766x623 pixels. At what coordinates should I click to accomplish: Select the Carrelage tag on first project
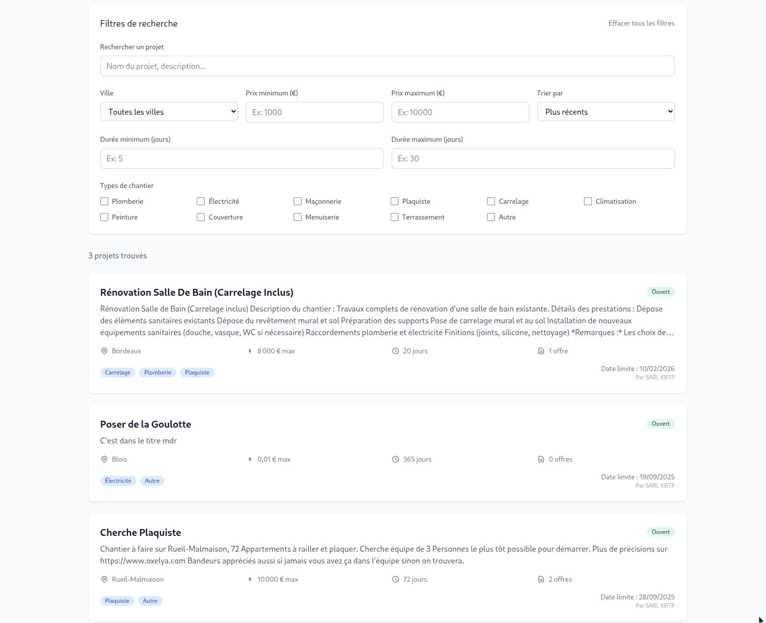(x=118, y=373)
